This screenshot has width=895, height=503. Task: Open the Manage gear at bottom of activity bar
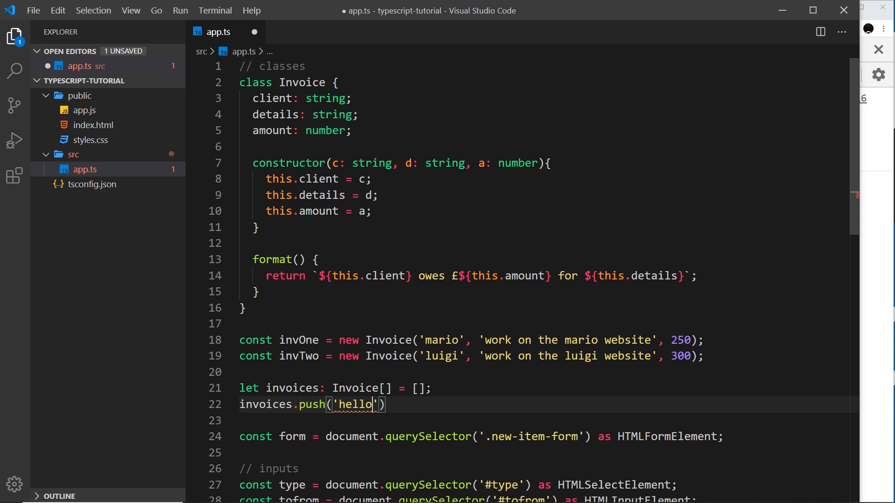[15, 484]
